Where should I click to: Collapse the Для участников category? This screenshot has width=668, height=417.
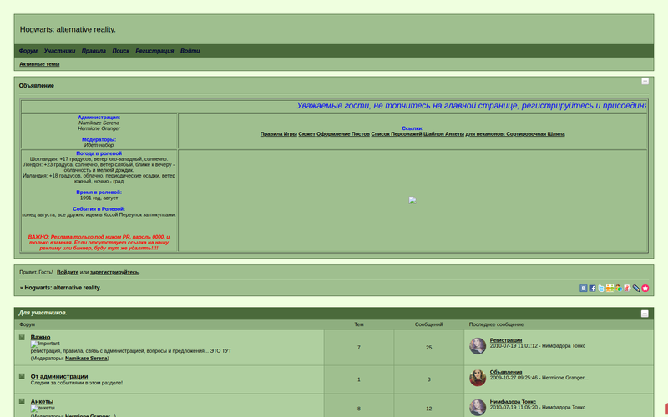645,314
